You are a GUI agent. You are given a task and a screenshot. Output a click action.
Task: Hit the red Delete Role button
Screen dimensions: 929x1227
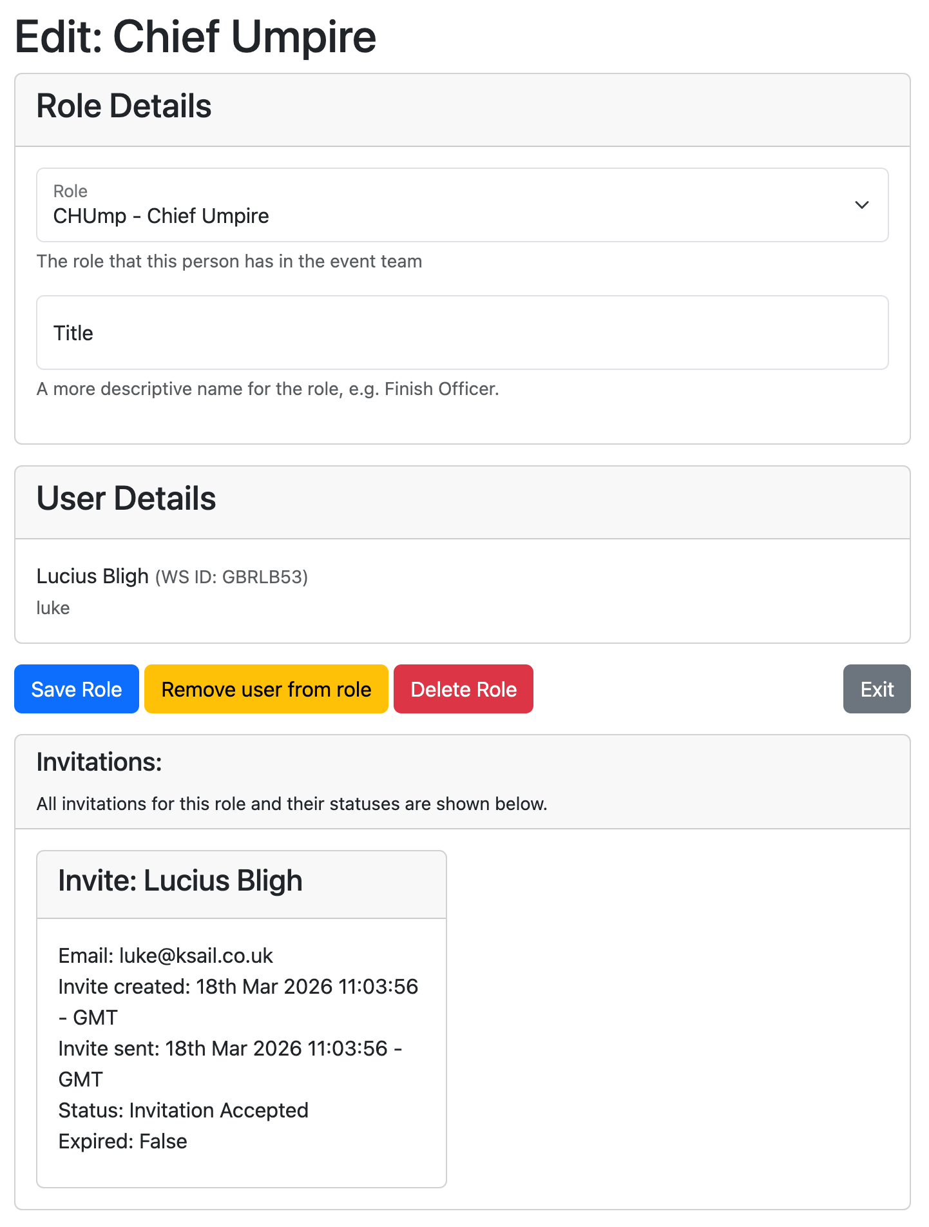point(463,690)
